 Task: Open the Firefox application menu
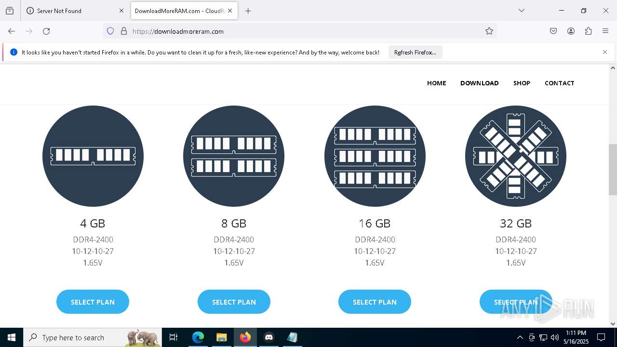coord(605,31)
